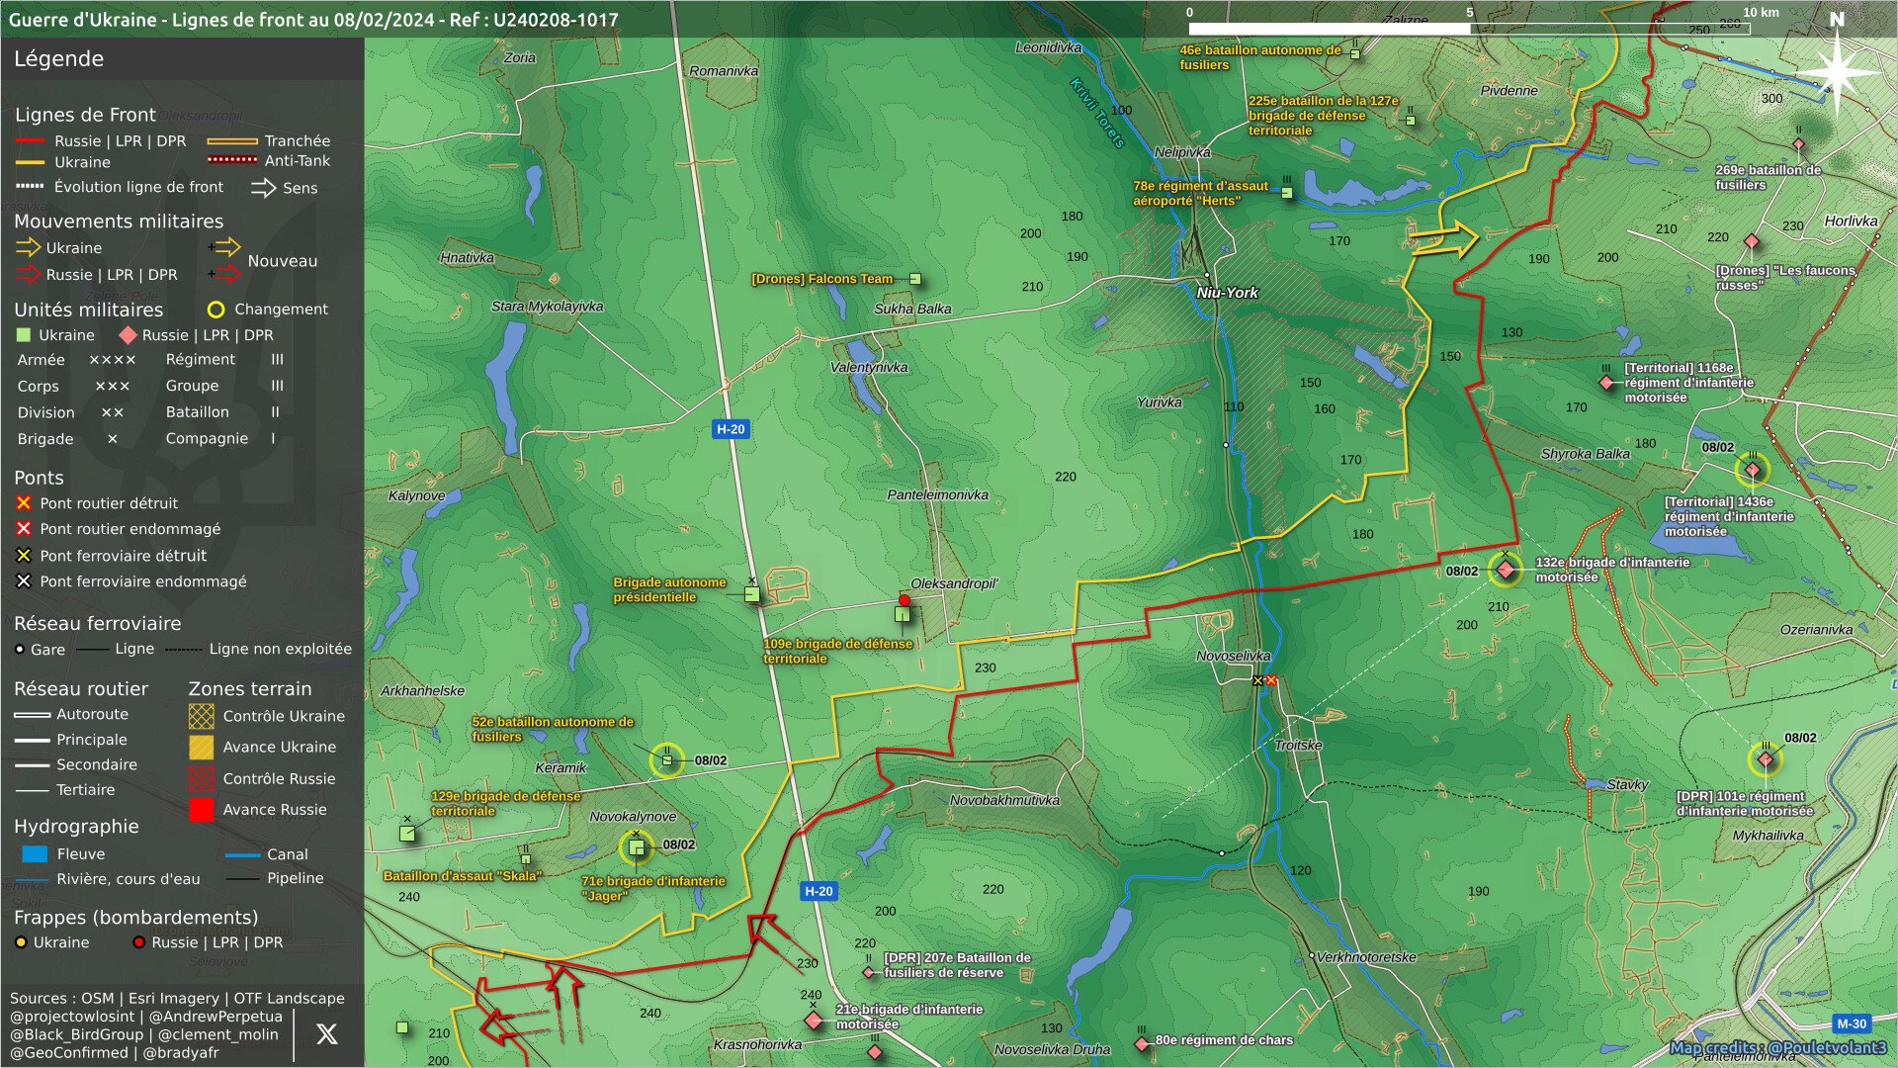The image size is (1898, 1068).
Task: Click the Lignes de Front legend heading
Action: (85, 115)
